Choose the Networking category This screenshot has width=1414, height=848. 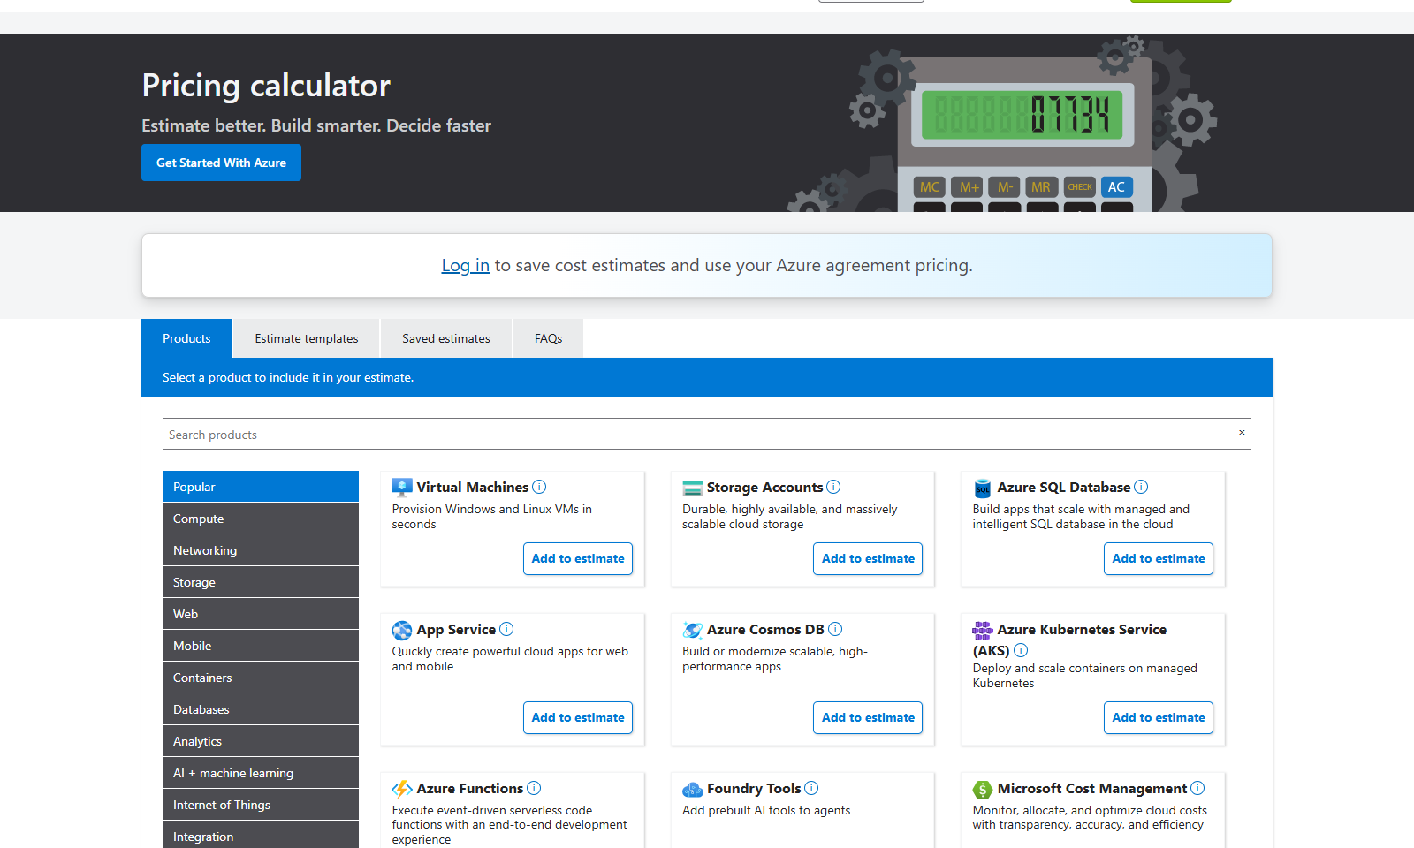(x=261, y=550)
